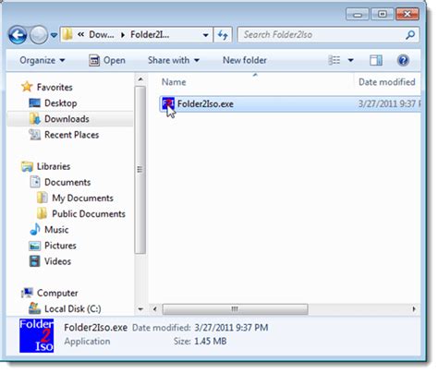
Task: Go back with the blue Back arrow
Action: 18,35
